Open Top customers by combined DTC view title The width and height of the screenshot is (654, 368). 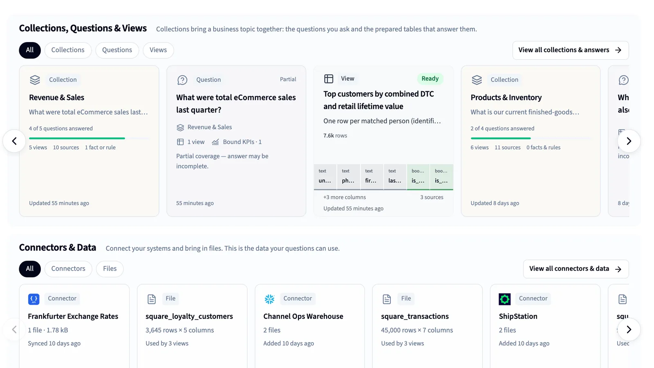coord(379,100)
